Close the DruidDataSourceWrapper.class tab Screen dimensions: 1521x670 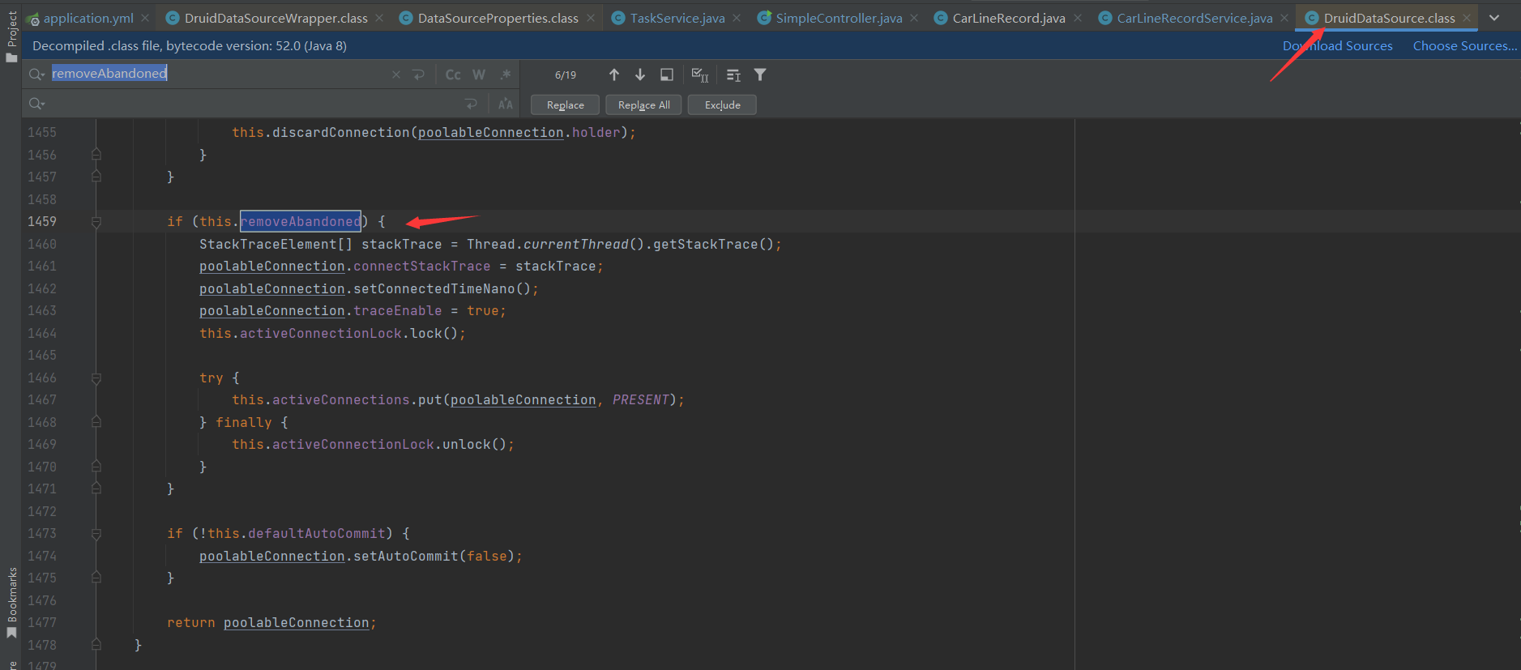[x=379, y=18]
